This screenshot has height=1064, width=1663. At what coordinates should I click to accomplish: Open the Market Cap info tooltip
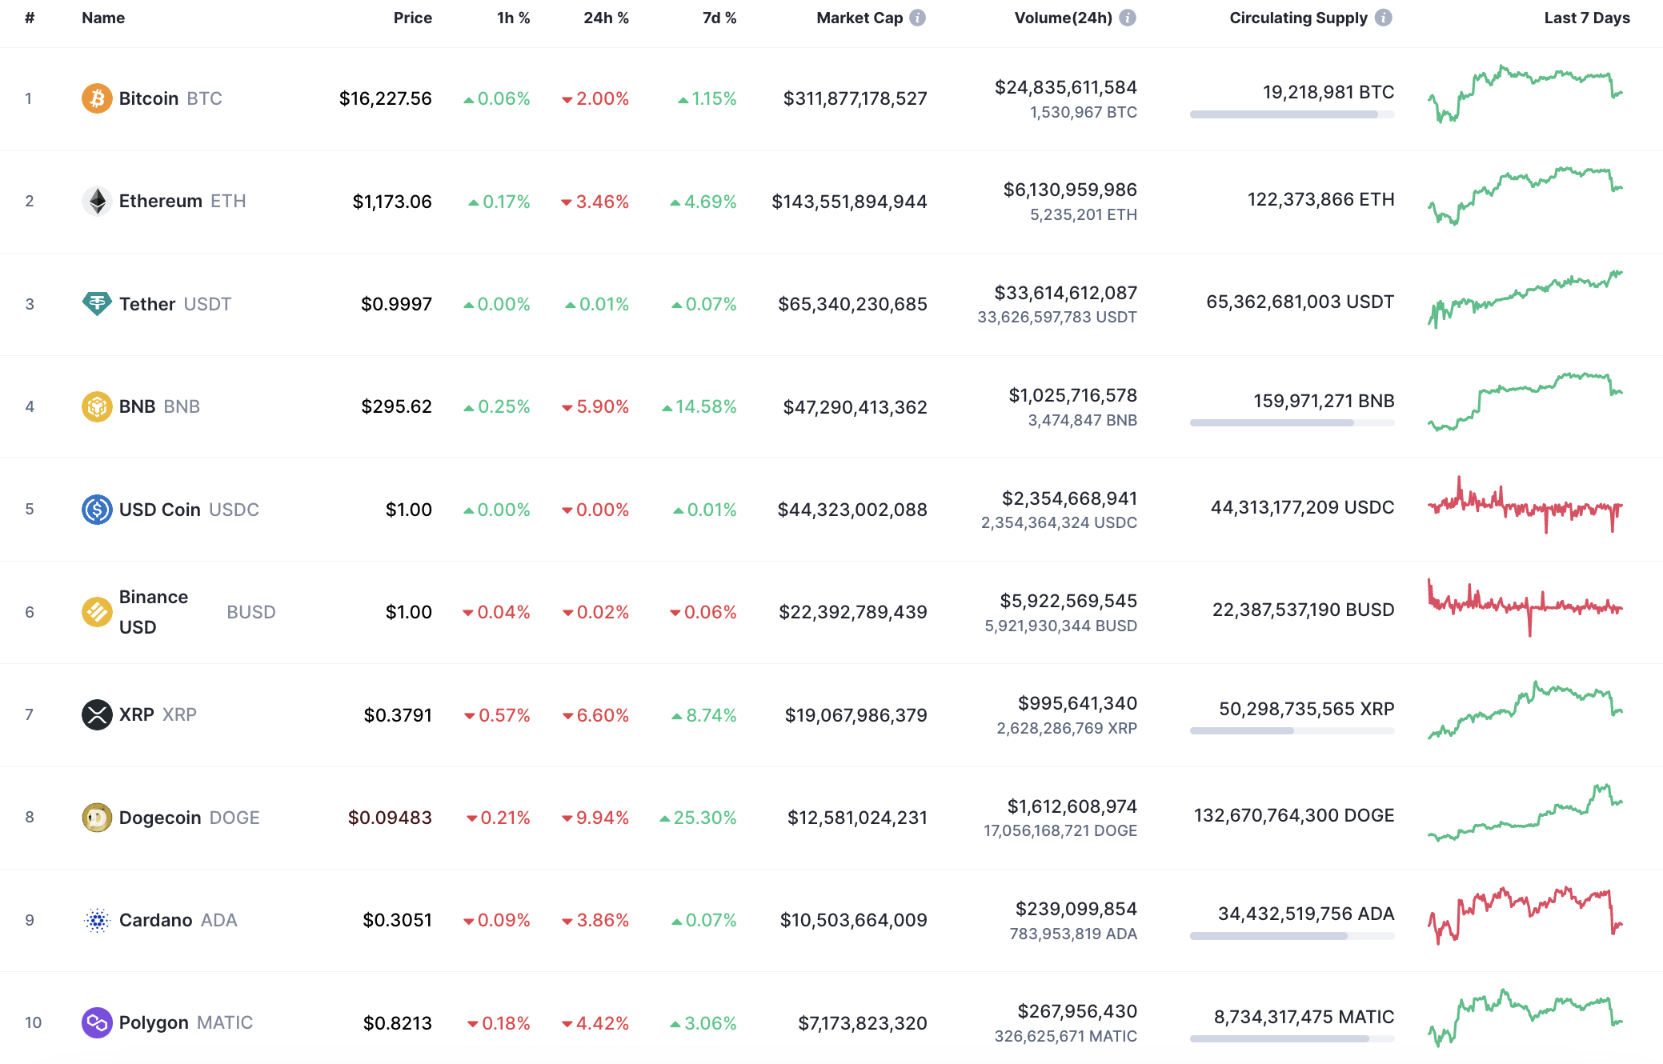click(x=918, y=18)
